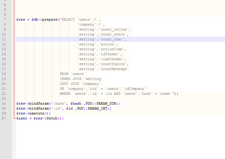Click the FROM keyword in the query
The image size is (225, 159).
click(x=64, y=74)
